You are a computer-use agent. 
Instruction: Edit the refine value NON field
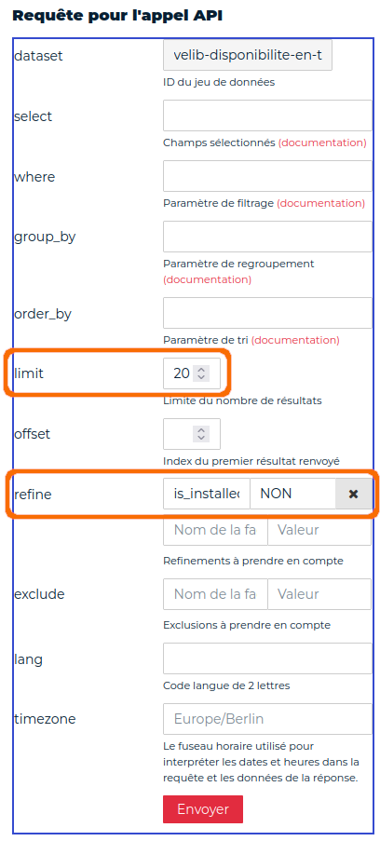click(x=293, y=494)
